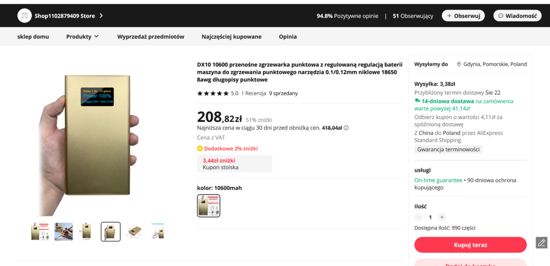Open the Wyprzedaż przedmiotów tab
Image resolution: width=550 pixels, height=266 pixels.
[x=150, y=36]
